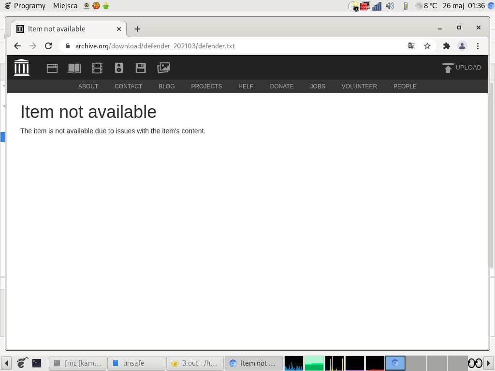Open site security info via lock icon
The image size is (495, 371).
67,46
